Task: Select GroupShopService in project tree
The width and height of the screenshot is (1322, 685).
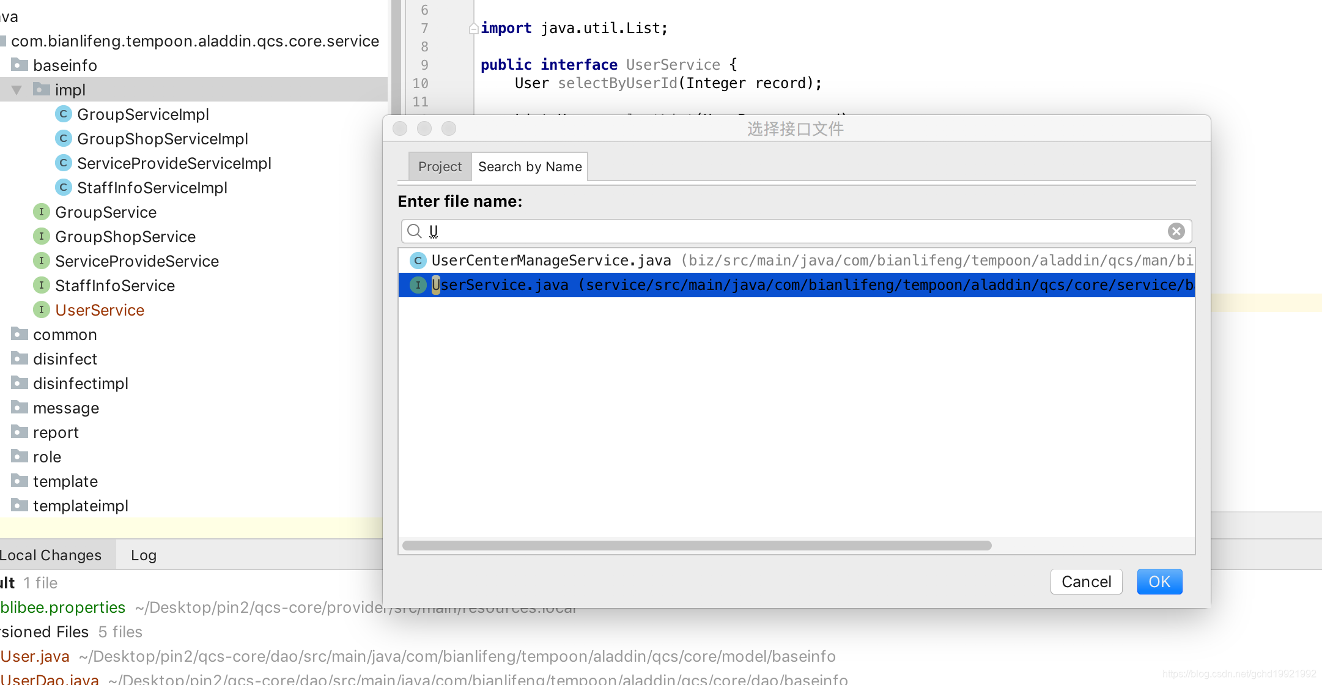Action: (x=125, y=237)
